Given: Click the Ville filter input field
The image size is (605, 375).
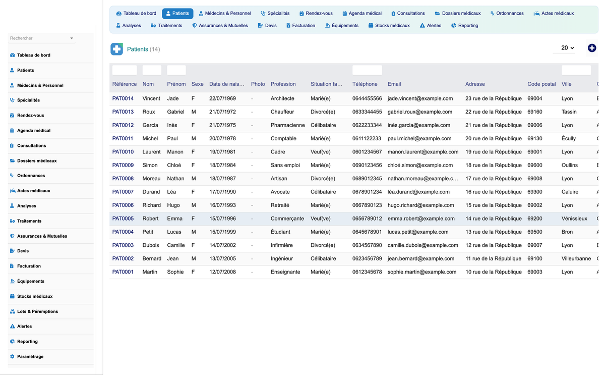Looking at the screenshot, I should 576,70.
